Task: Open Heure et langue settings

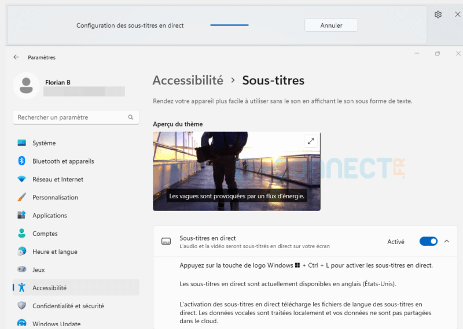Action: [55, 252]
